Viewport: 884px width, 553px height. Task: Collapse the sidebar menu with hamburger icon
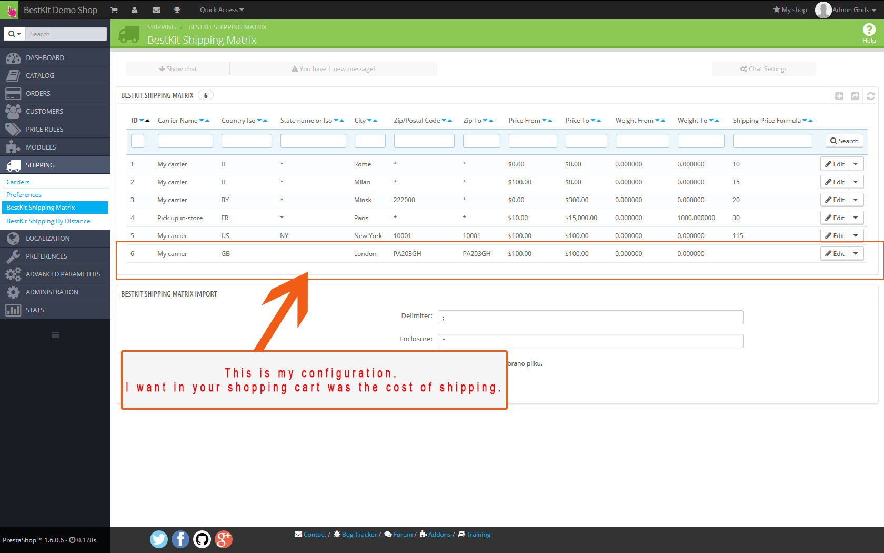point(55,335)
